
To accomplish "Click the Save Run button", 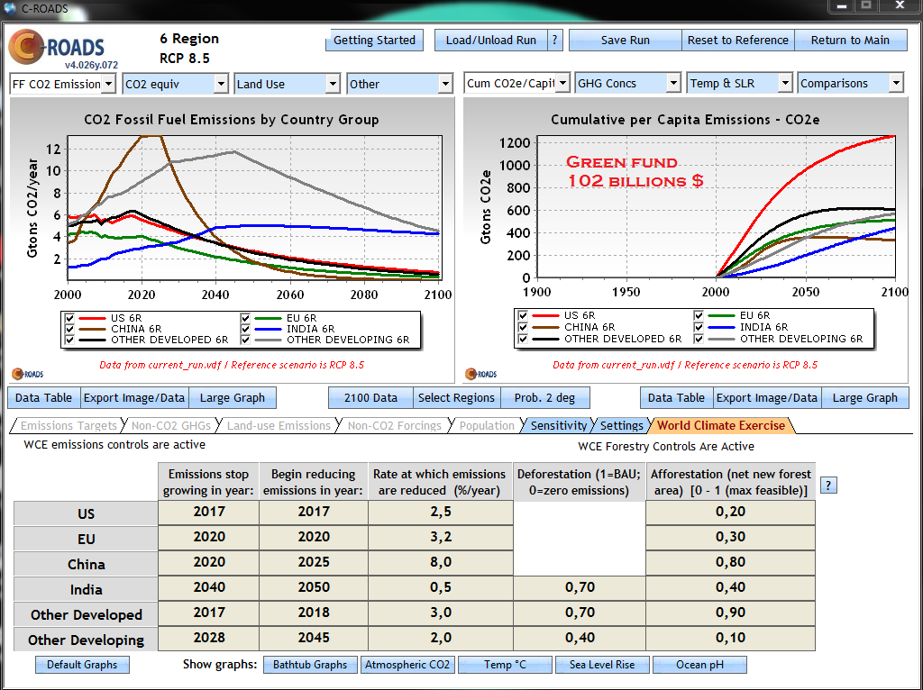I will (626, 40).
